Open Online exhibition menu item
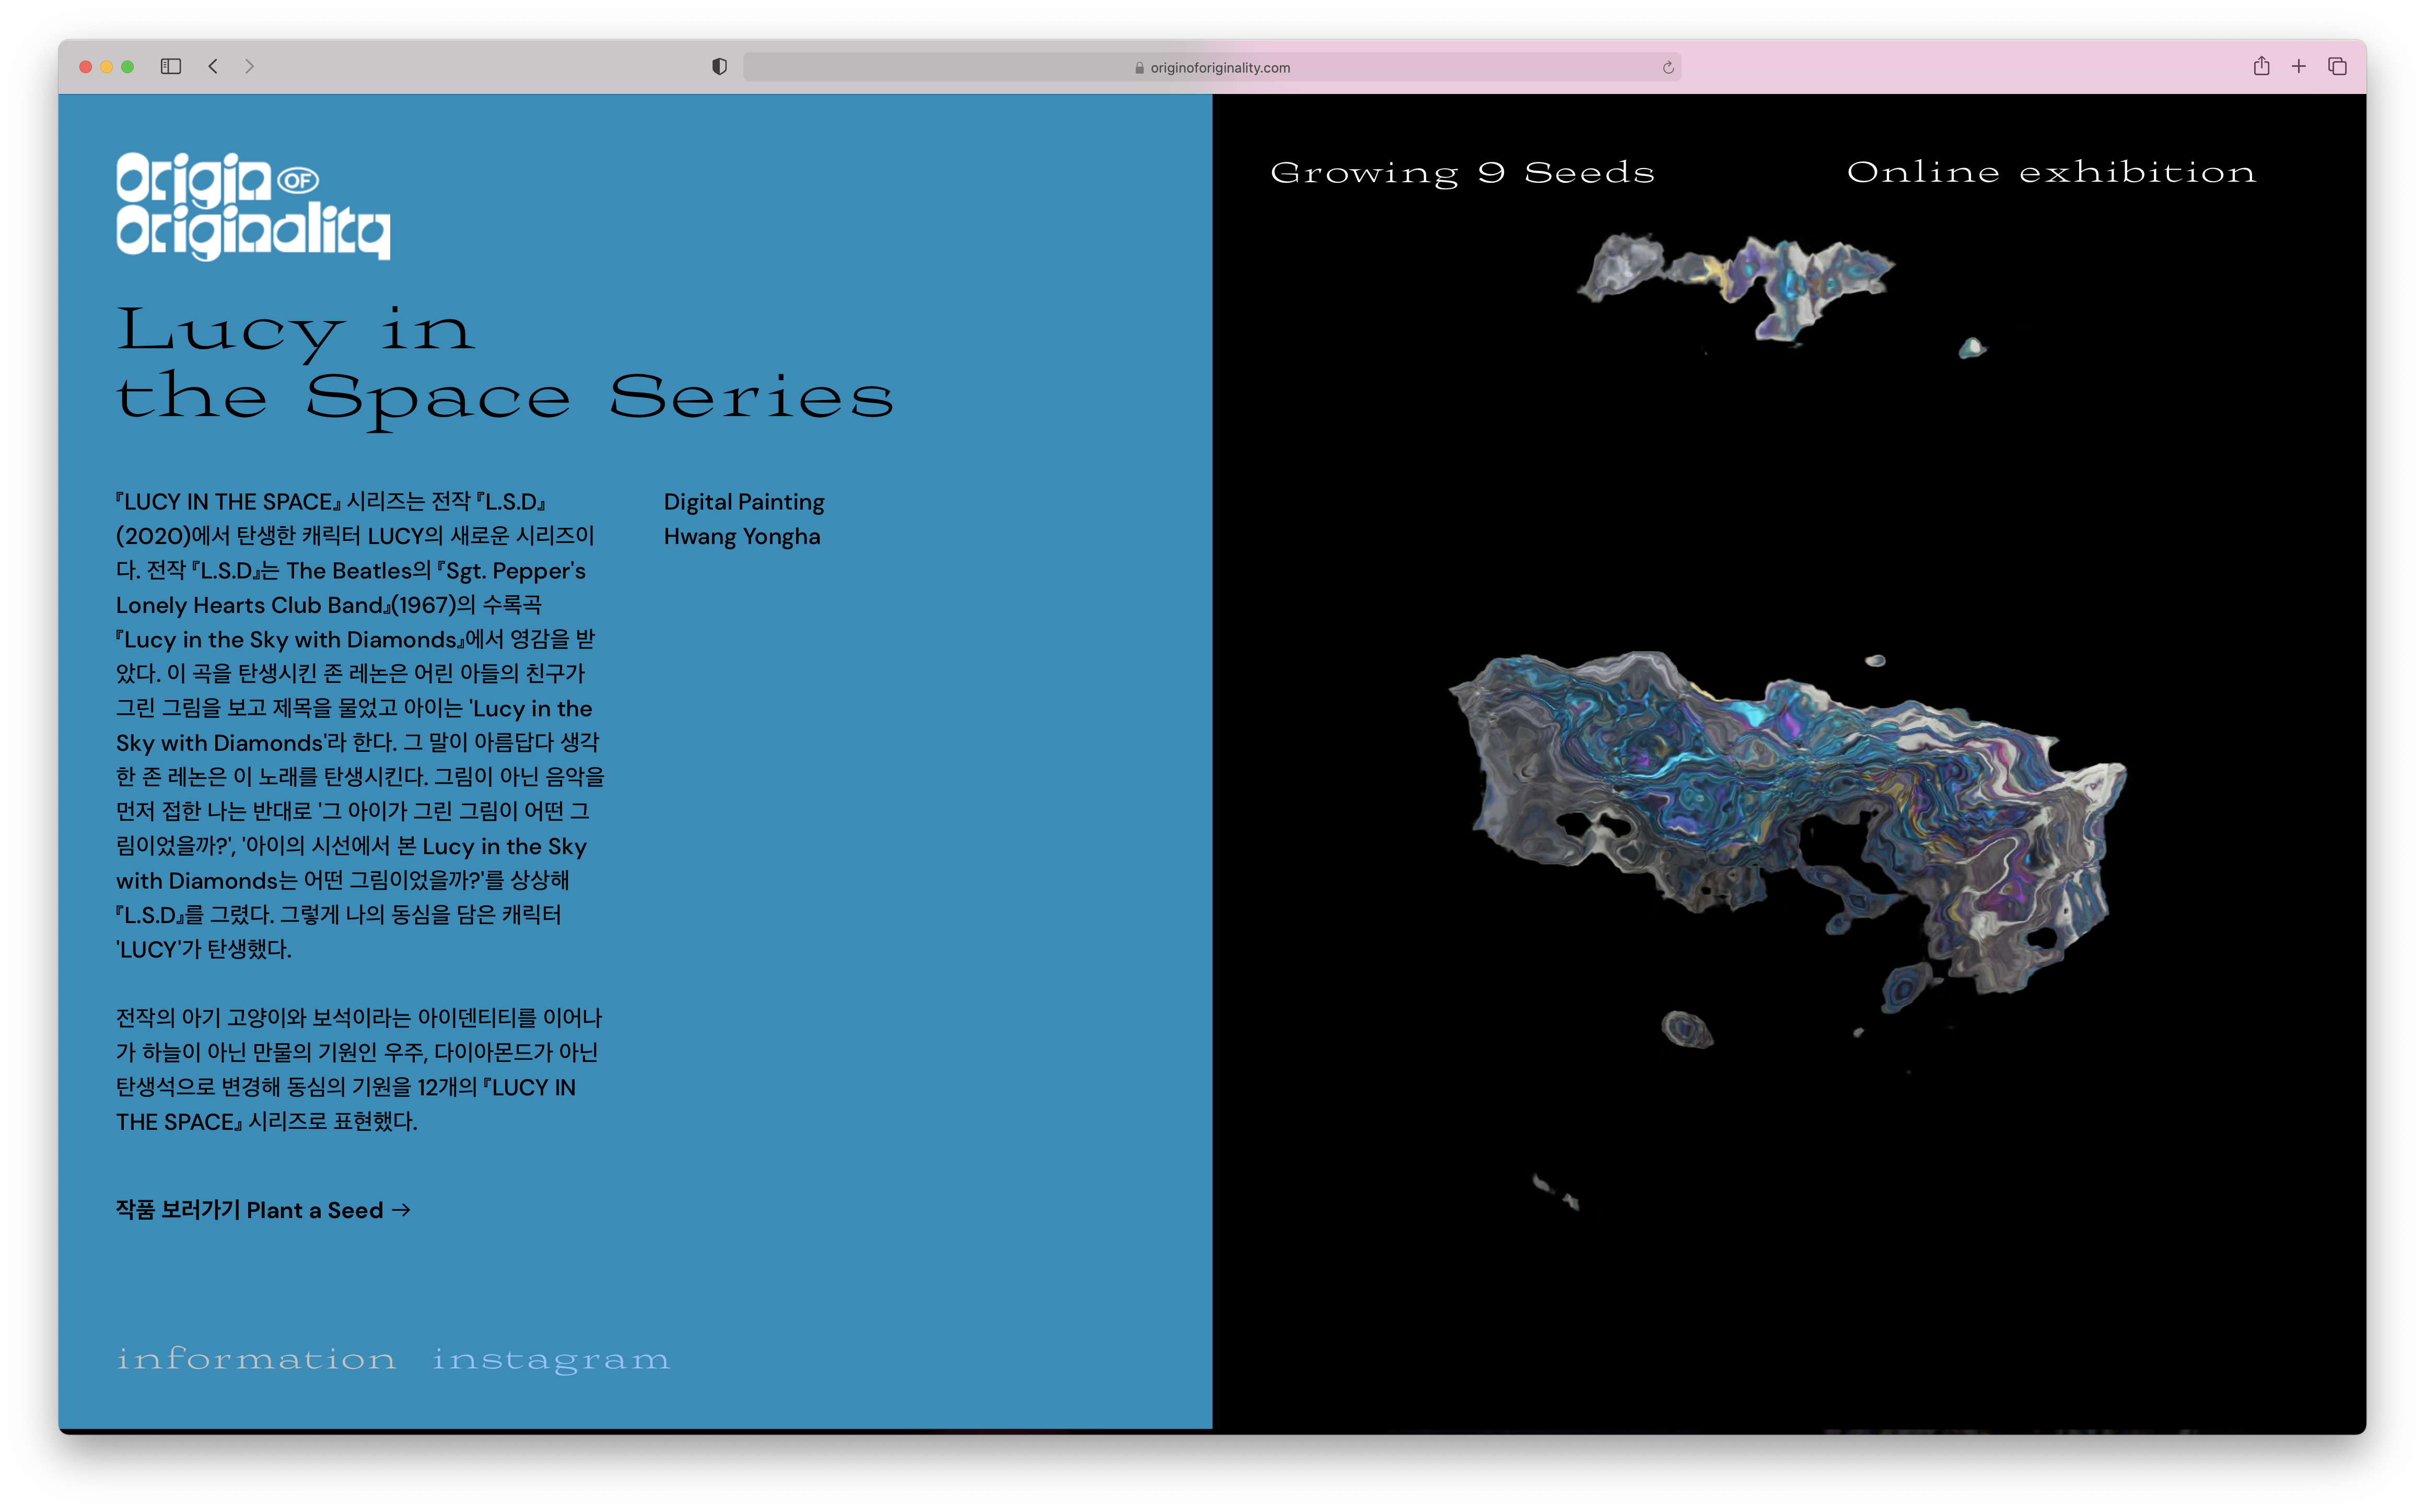The image size is (2425, 1512). click(2051, 172)
